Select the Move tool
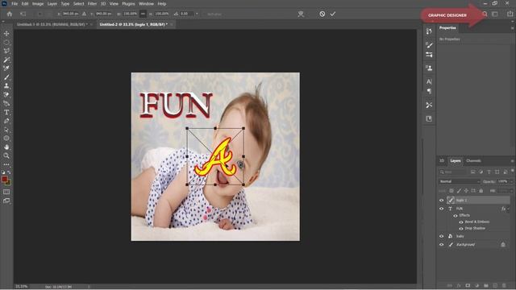 tap(6, 34)
